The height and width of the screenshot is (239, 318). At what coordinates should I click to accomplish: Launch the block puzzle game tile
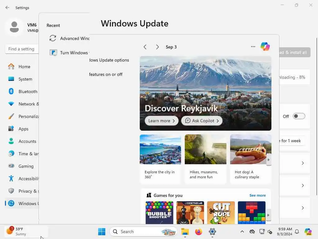[252, 213]
